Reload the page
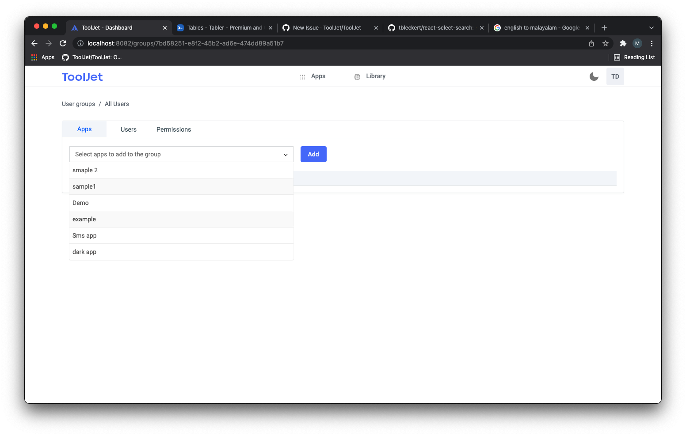 point(63,43)
